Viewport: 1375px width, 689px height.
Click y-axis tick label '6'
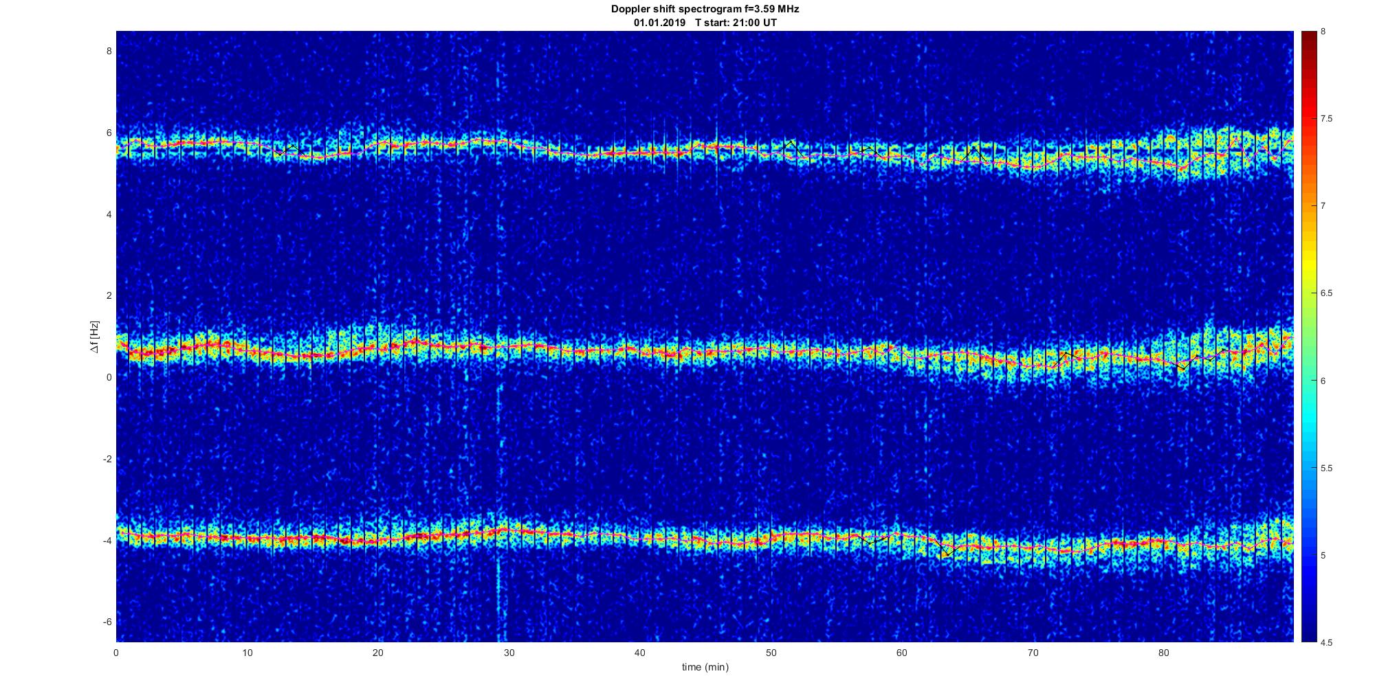(x=108, y=133)
